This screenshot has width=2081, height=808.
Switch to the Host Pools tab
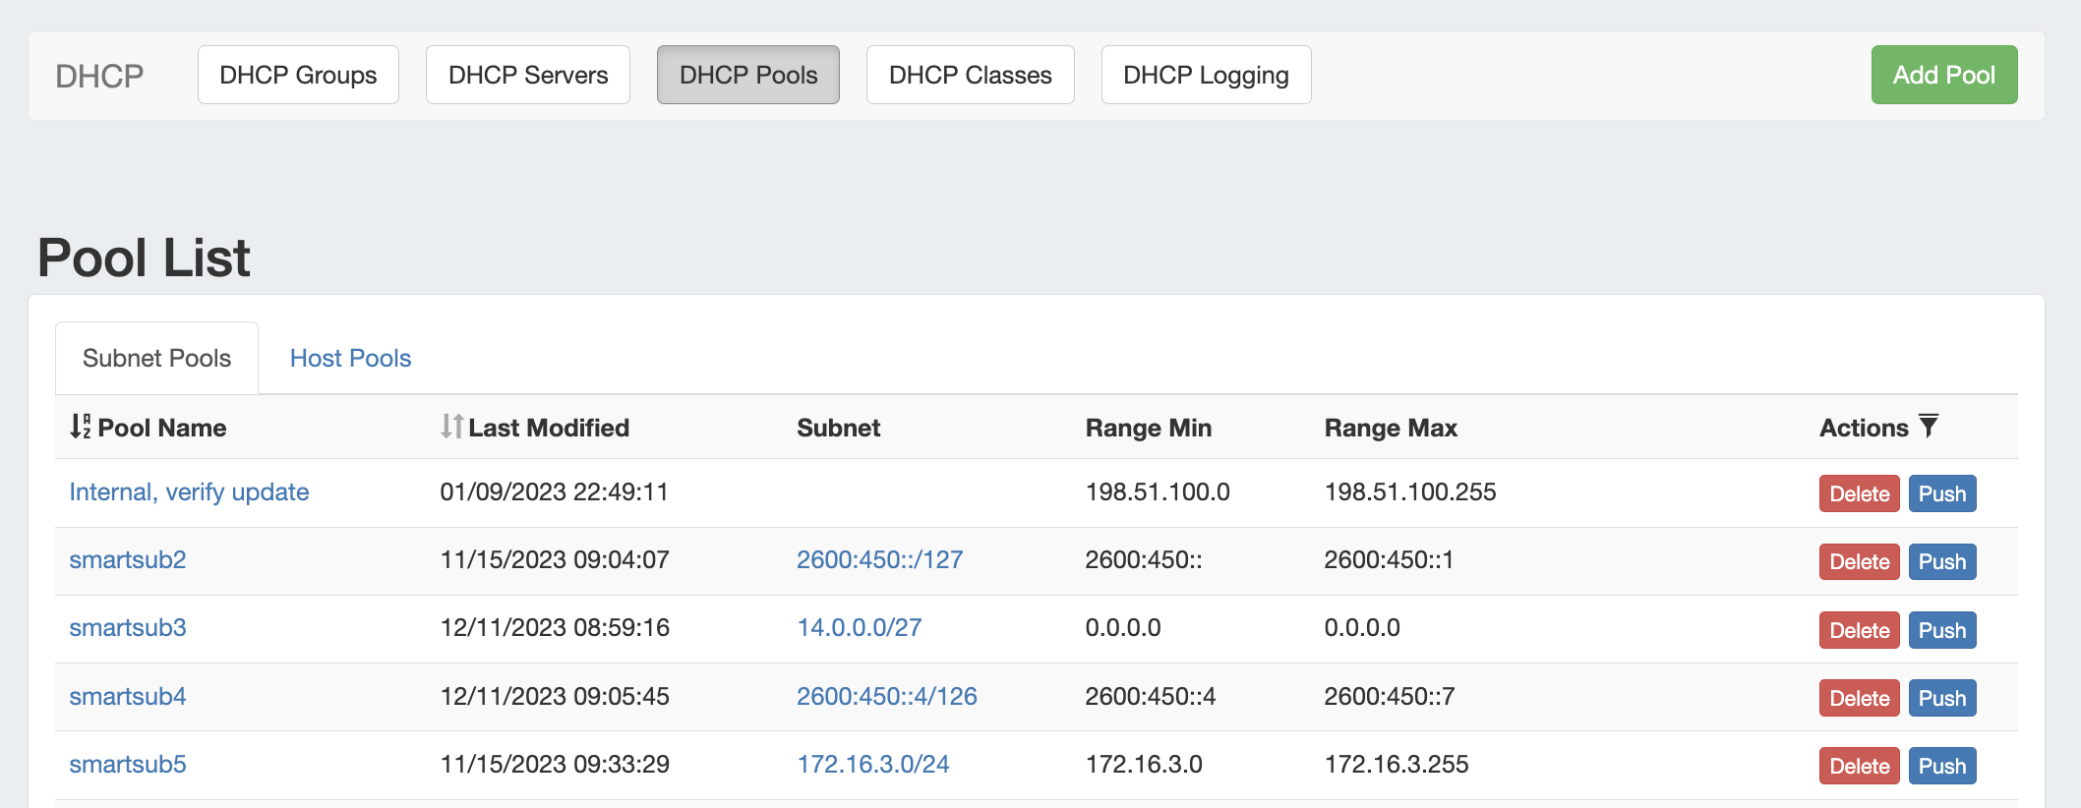pyautogui.click(x=350, y=359)
